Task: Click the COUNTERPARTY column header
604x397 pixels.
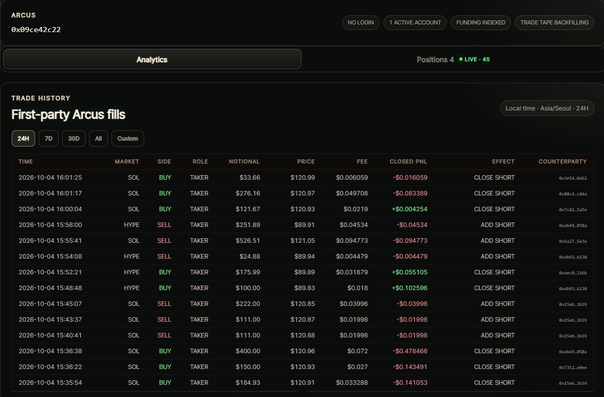Action: pos(562,162)
